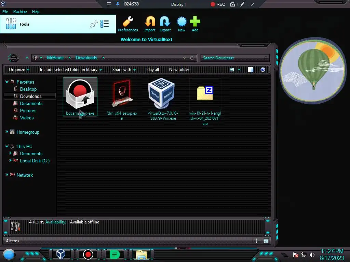The height and width of the screenshot is (262, 350).
Task: Click the pencil draw icon in recorder bar
Action: pos(242,4)
